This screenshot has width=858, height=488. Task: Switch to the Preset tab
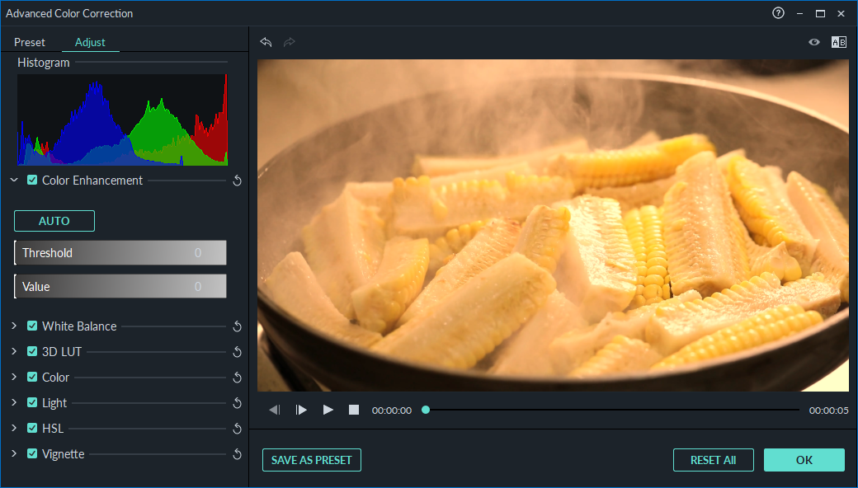tap(30, 42)
